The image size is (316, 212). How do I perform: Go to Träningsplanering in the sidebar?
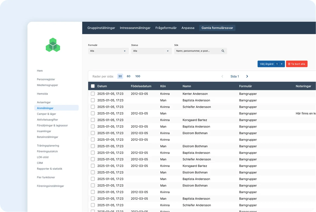coord(48,146)
